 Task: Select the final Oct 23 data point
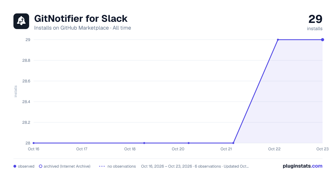[x=323, y=40]
